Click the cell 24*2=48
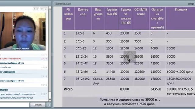The image size is (195, 109). pyautogui.click(x=82, y=63)
